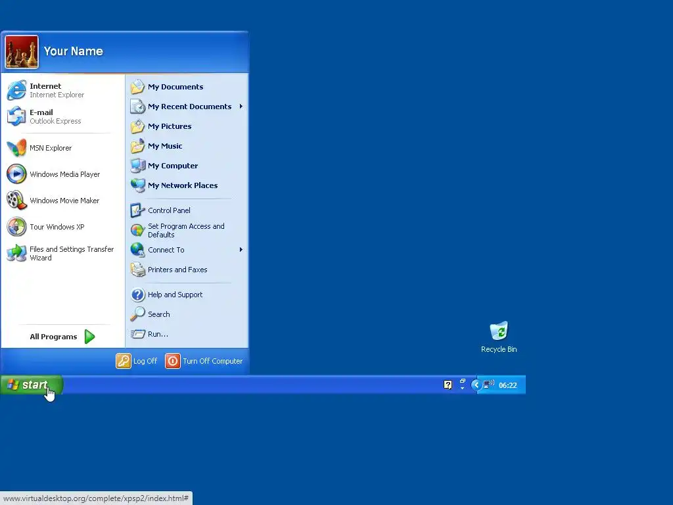This screenshot has height=505, width=673.
Task: Click the Log Off key icon
Action: (x=123, y=361)
